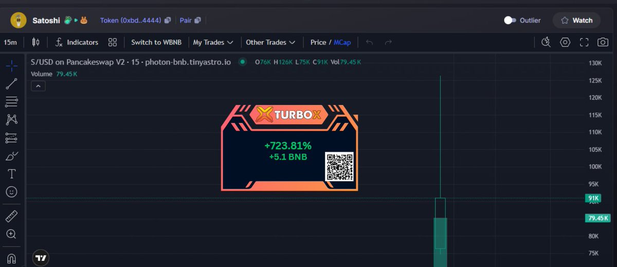The image size is (617, 267).
Task: Open chart settings hexagon icon
Action: click(x=565, y=42)
